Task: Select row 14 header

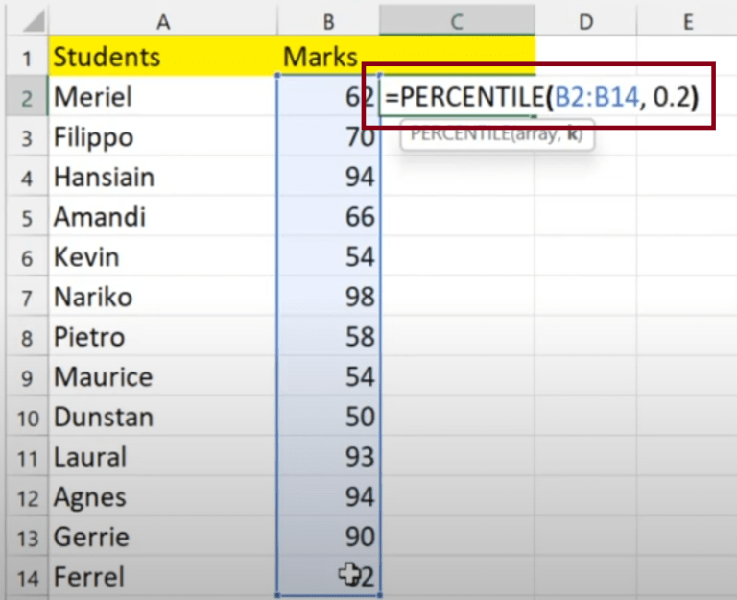Action: [x=27, y=577]
